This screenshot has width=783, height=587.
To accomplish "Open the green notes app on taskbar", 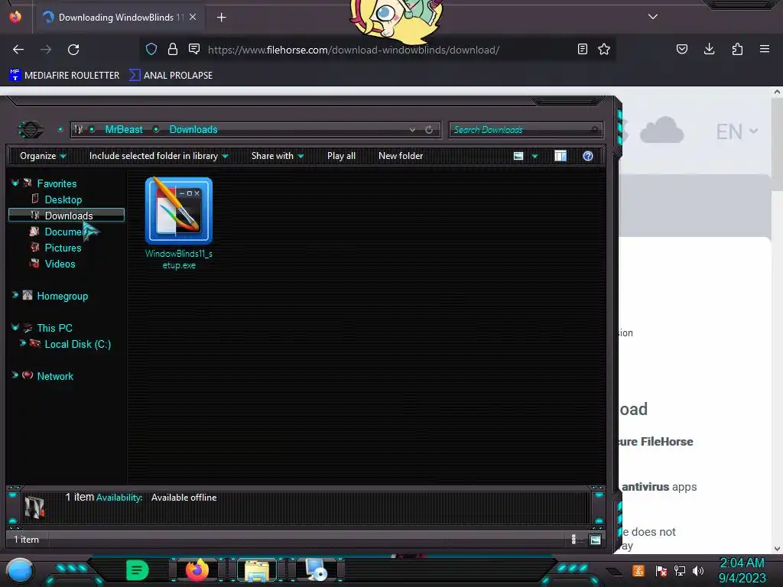I will [137, 570].
